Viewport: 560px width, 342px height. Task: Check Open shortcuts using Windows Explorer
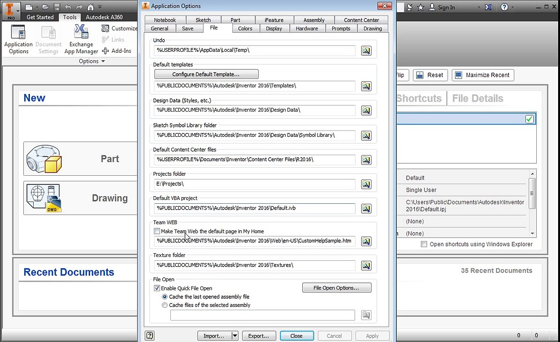424,245
